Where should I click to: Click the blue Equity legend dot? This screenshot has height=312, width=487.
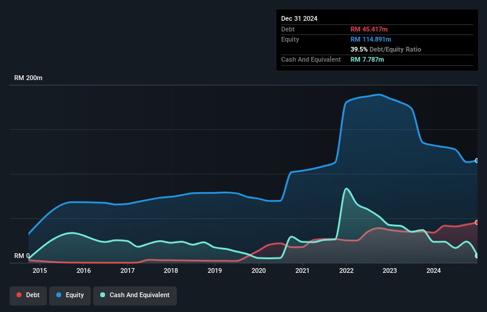[59, 295]
